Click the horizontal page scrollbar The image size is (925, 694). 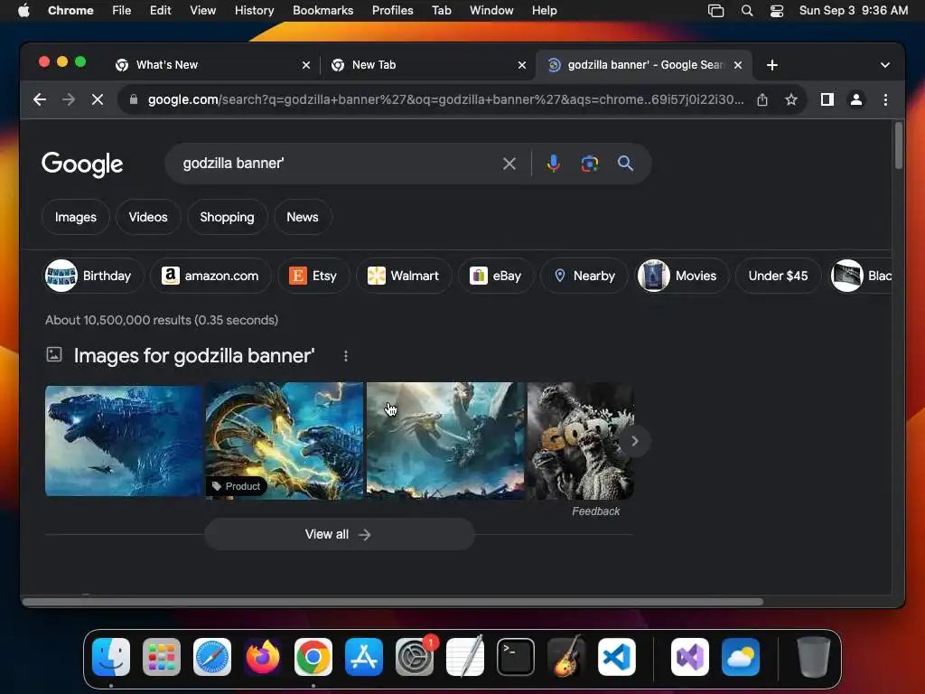[x=393, y=602]
